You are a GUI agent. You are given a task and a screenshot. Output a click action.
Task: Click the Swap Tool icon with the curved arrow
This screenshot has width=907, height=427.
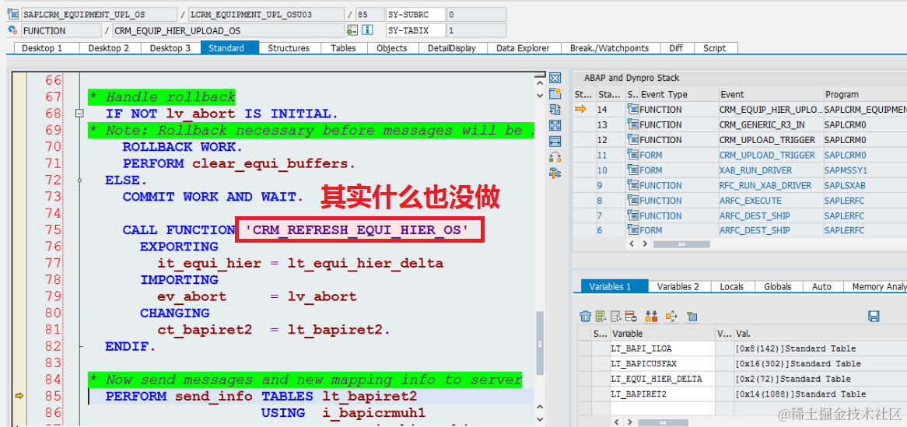tap(555, 156)
